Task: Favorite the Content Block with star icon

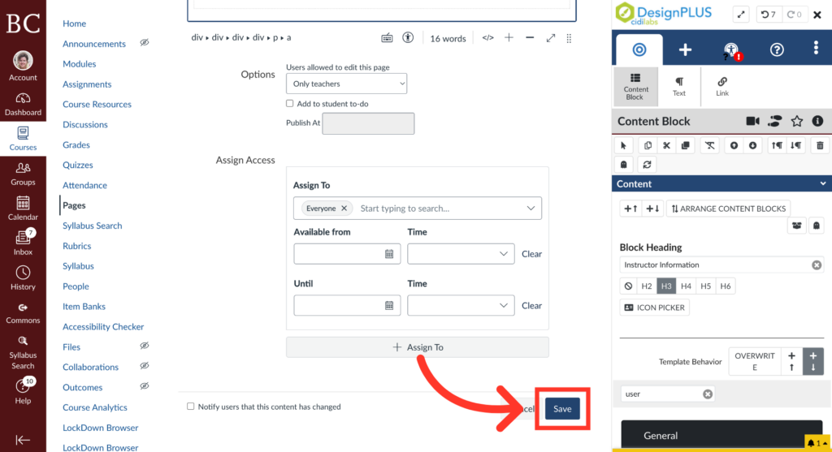Action: [x=796, y=122]
